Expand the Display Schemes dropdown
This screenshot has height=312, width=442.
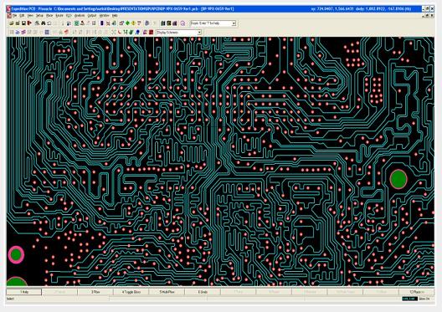pyautogui.click(x=199, y=33)
